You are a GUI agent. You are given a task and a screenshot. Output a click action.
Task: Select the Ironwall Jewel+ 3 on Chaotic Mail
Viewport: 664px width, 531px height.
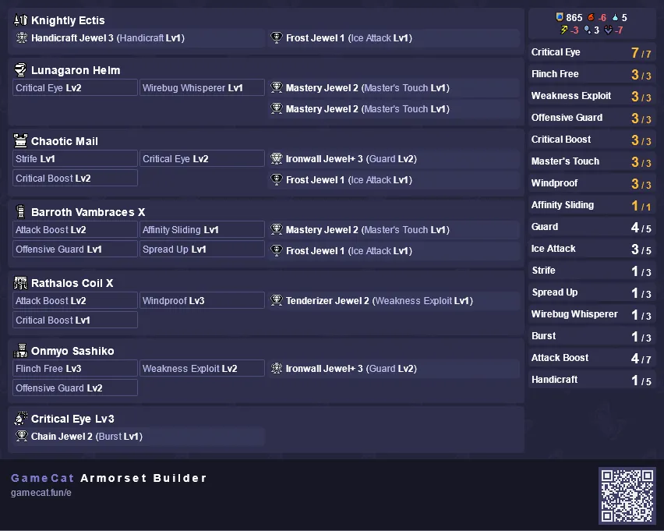point(394,158)
